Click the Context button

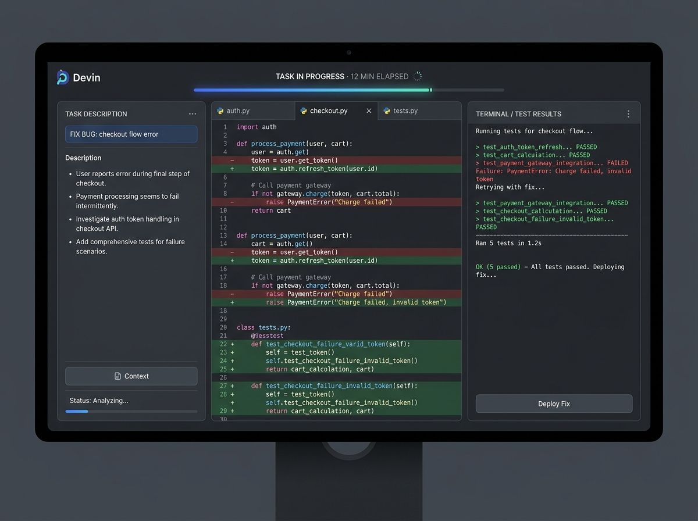pos(131,376)
